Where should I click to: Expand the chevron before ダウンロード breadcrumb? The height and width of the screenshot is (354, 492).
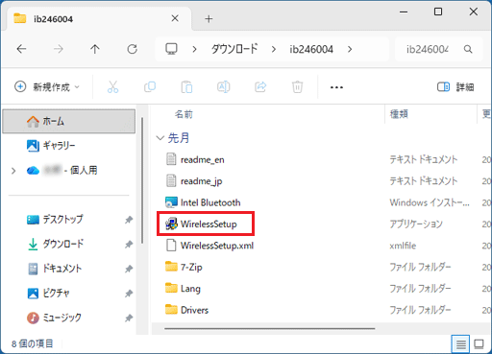coord(194,49)
